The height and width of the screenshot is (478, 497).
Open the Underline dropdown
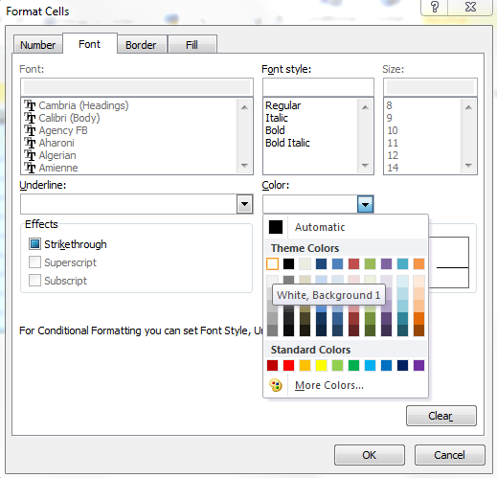tap(244, 204)
